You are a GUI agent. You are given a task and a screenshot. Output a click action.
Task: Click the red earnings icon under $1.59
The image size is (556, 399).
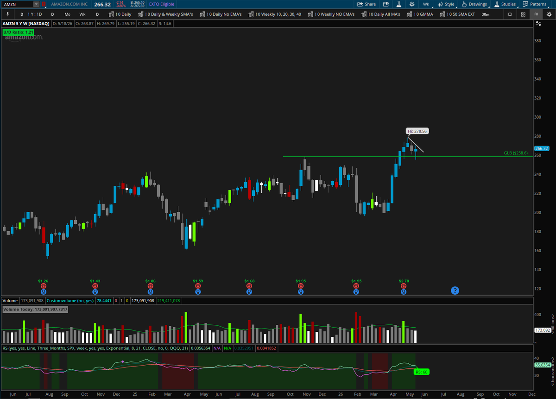point(198,286)
